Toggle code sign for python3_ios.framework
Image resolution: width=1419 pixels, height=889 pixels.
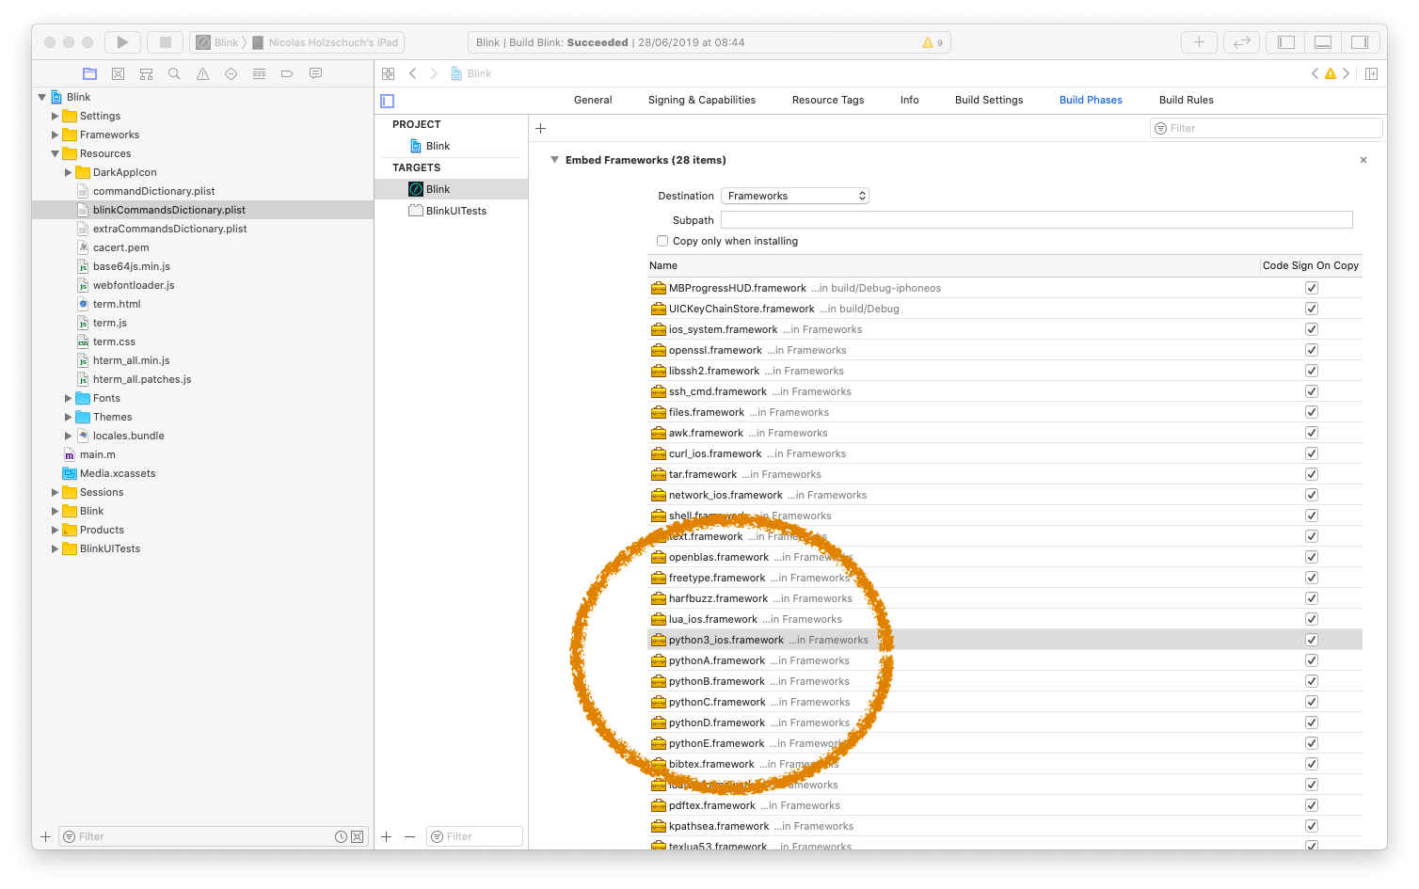click(x=1311, y=640)
